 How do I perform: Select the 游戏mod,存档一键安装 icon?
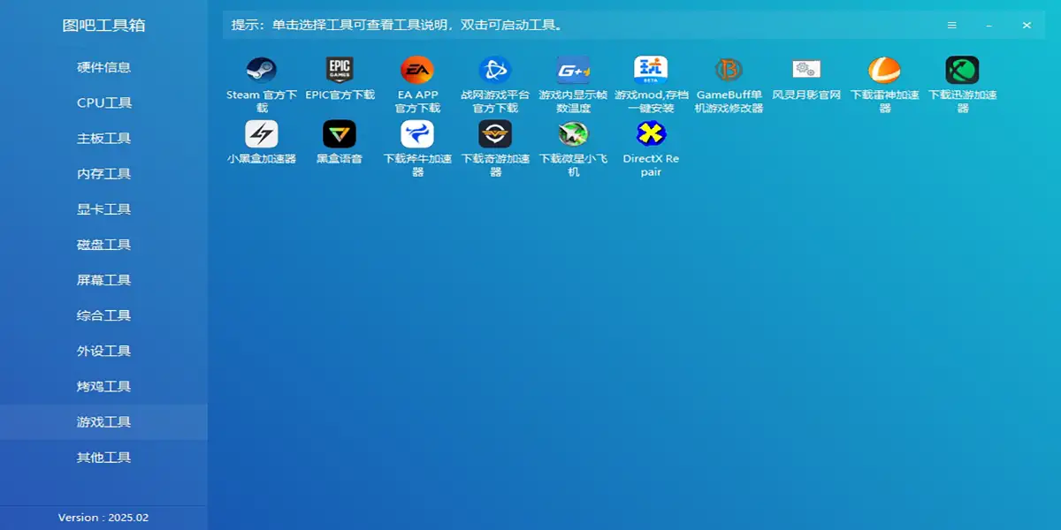[651, 70]
